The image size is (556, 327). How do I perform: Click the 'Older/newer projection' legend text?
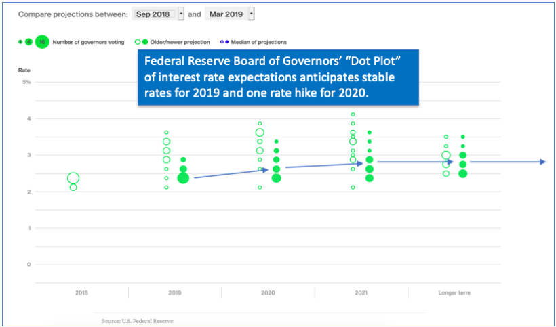(x=182, y=42)
